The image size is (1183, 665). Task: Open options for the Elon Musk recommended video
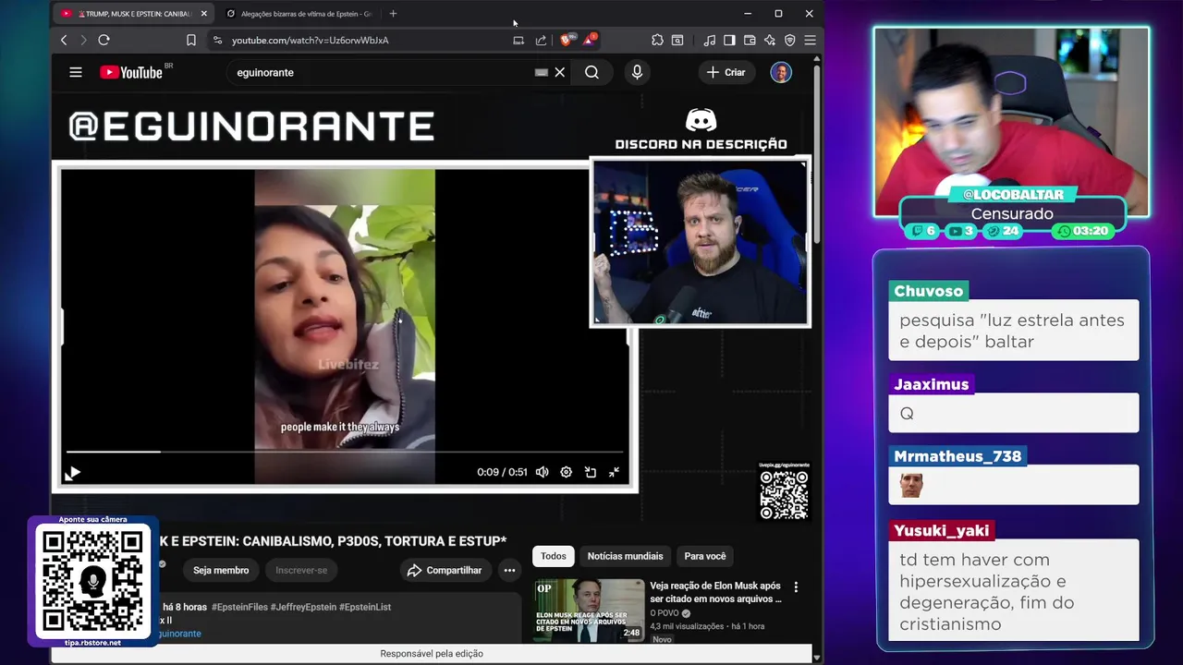point(796,586)
